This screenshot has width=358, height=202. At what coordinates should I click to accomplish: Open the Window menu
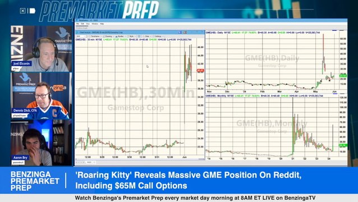click(95, 24)
